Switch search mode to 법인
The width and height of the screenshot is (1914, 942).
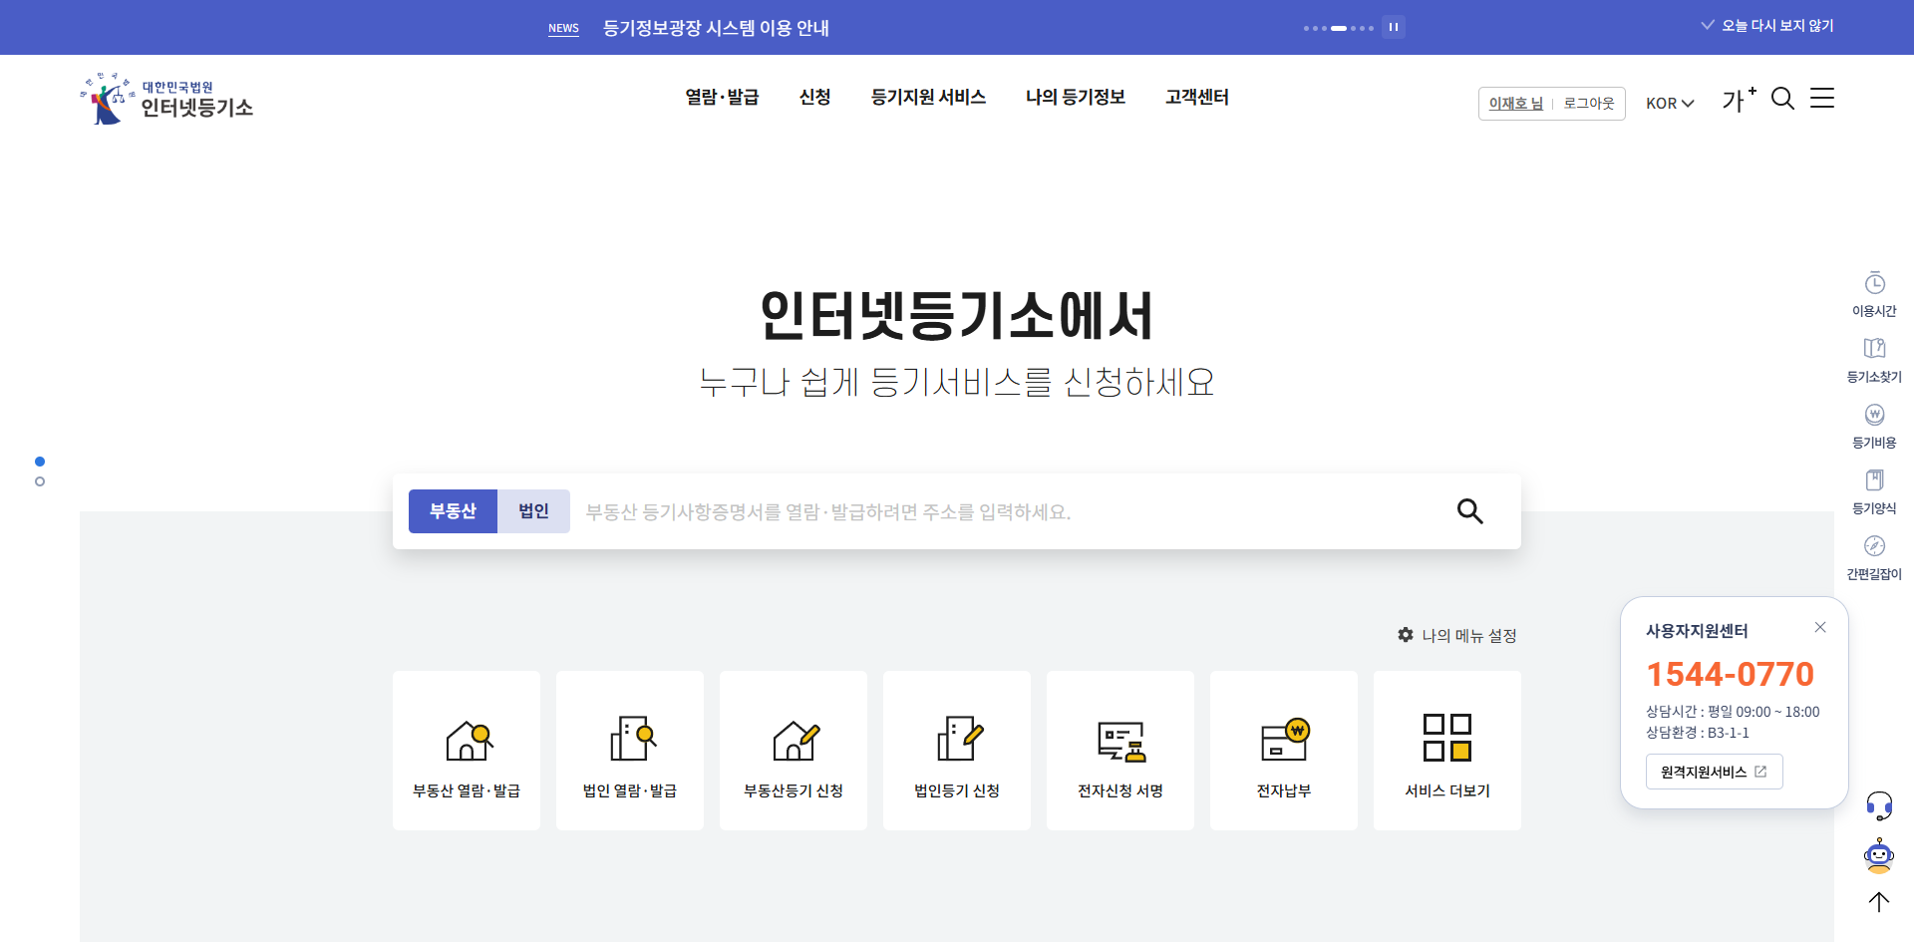pos(533,510)
